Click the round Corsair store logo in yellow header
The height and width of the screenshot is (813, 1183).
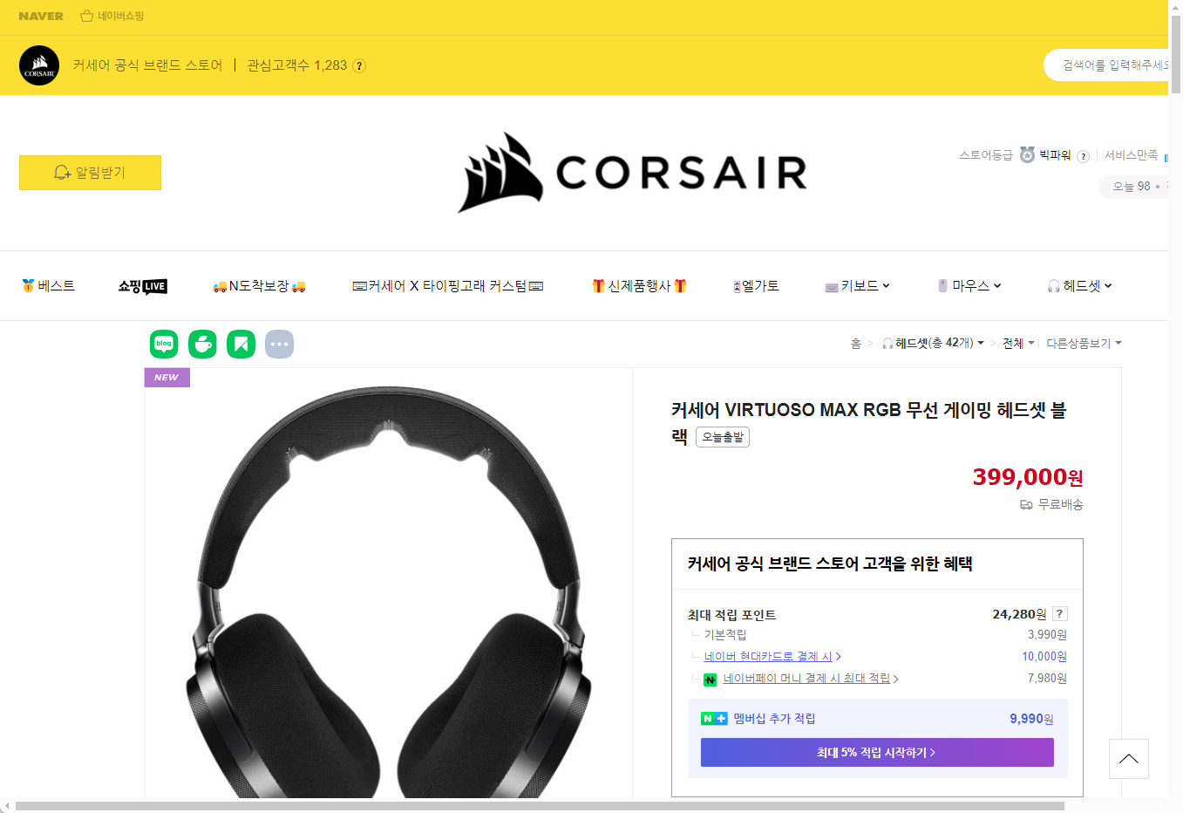tap(39, 65)
